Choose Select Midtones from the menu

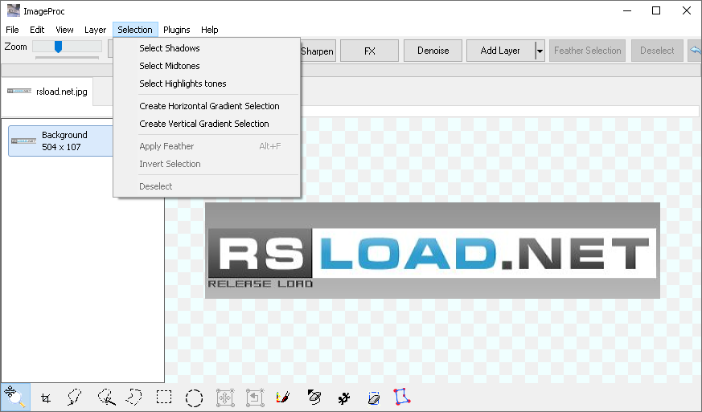(207, 66)
